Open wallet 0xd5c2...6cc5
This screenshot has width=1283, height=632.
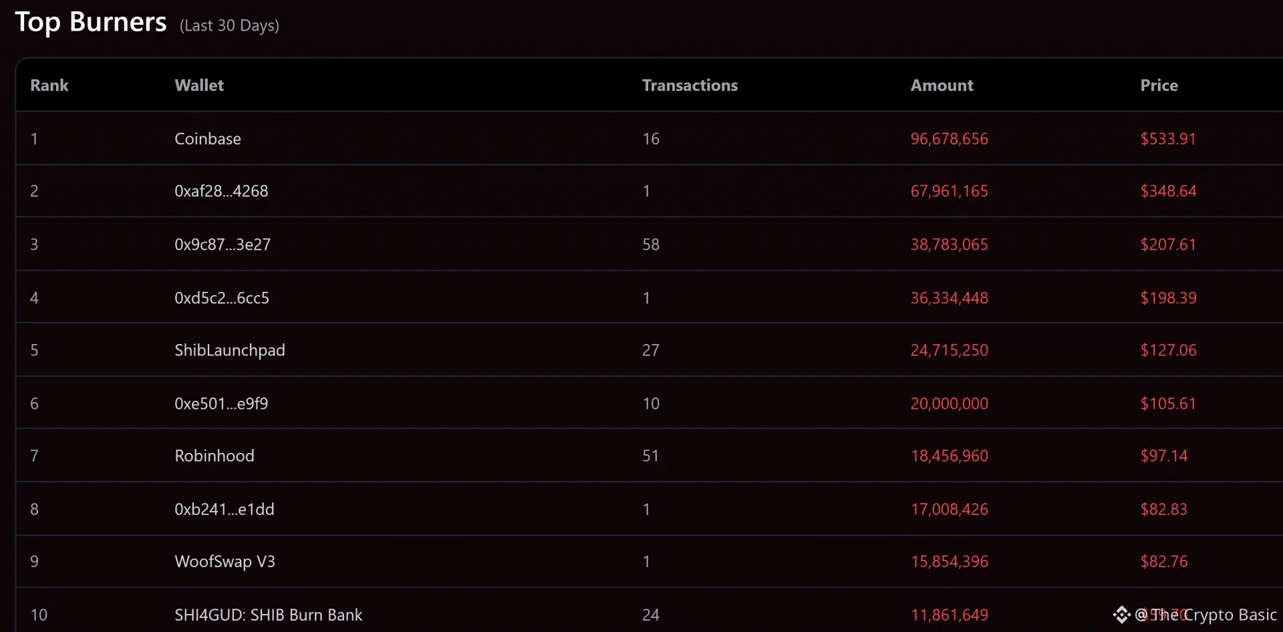pos(222,298)
